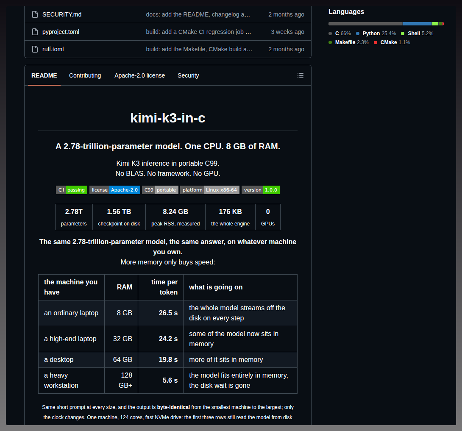The image size is (462, 431).
Task: Select the CMake 1.1% language entry
Action: click(392, 42)
